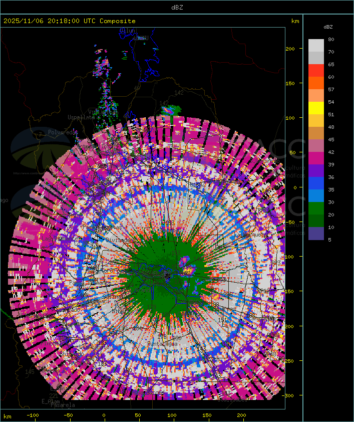The height and width of the screenshot is (422, 354).
Task: Click the -50 tick on the bottom axis
Action: click(x=69, y=415)
